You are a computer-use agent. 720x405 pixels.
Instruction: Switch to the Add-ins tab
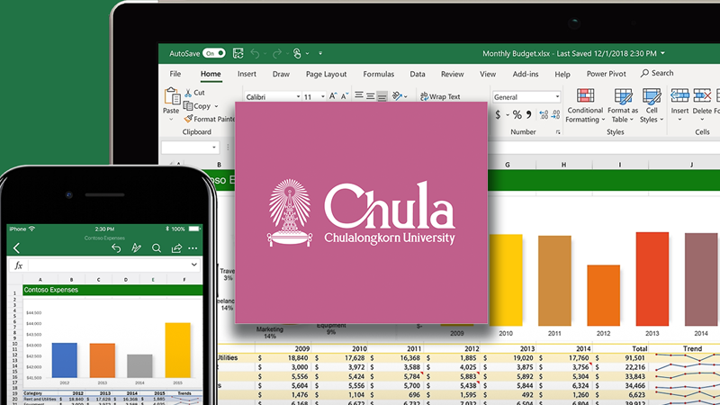[526, 74]
